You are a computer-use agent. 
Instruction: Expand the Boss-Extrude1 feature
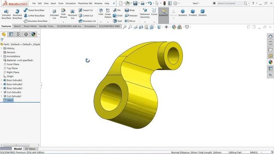pos(2,80)
